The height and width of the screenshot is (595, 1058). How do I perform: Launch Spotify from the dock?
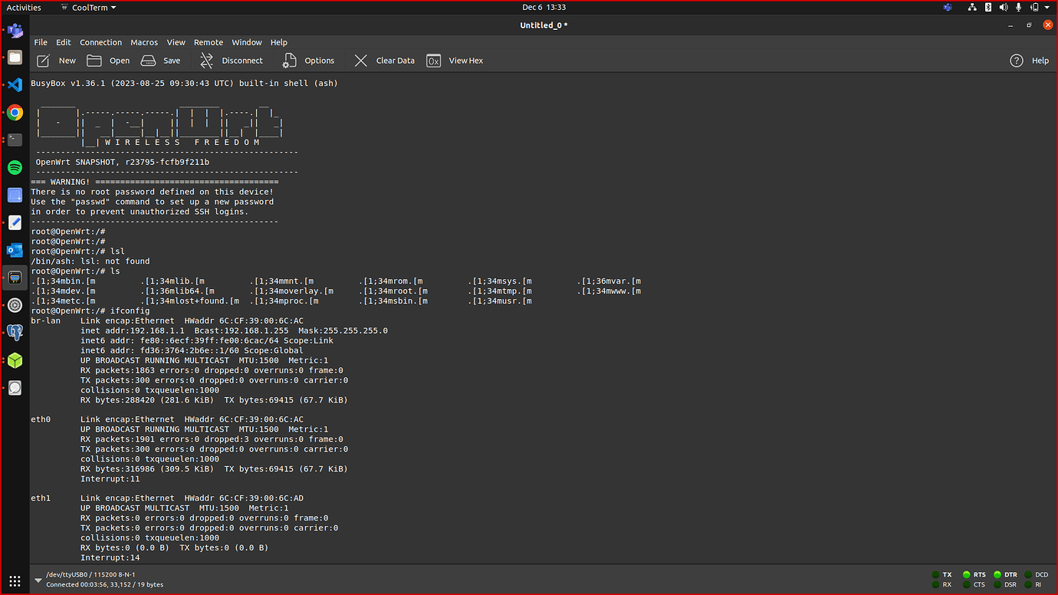tap(14, 167)
